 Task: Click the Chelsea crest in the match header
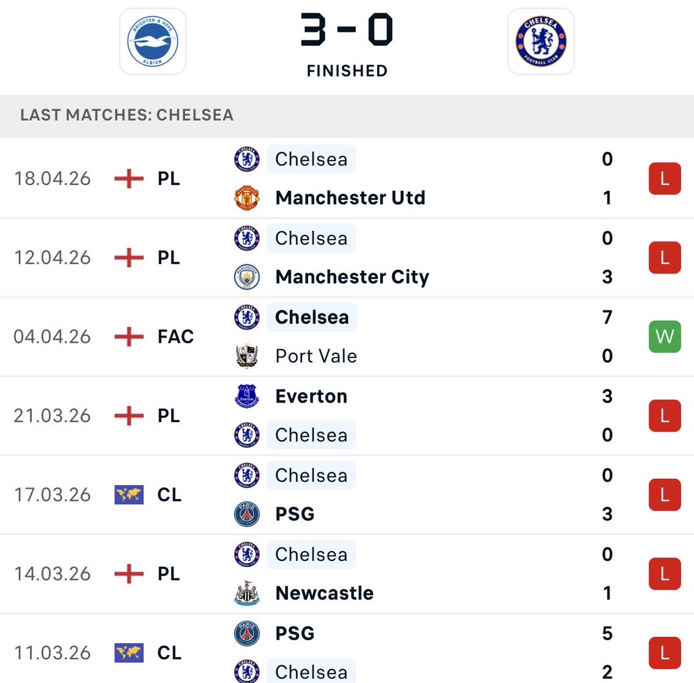pyautogui.click(x=541, y=42)
